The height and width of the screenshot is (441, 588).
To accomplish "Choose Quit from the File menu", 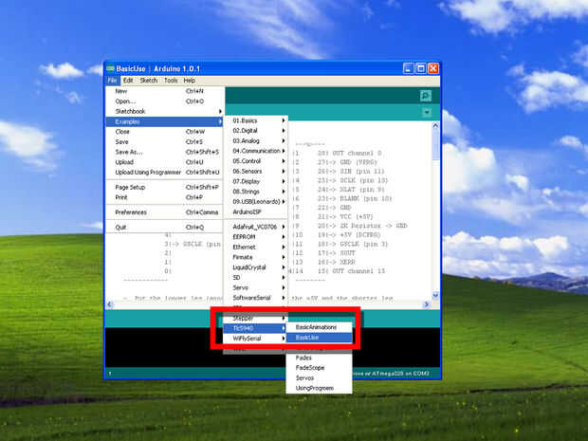I will [x=165, y=228].
